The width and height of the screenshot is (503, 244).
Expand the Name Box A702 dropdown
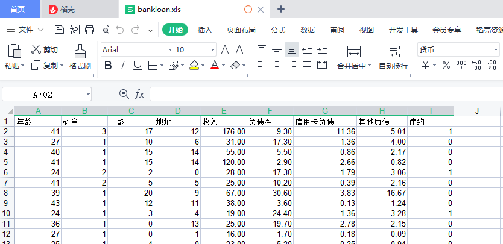[x=88, y=95]
